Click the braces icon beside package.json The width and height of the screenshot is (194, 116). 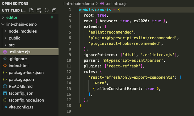(x=5, y=79)
